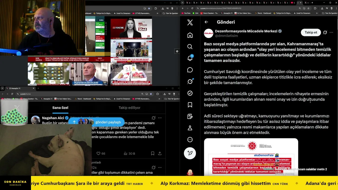Reload page in right browser window
The width and height of the screenshot is (338, 190).
pyautogui.click(x=192, y=8)
